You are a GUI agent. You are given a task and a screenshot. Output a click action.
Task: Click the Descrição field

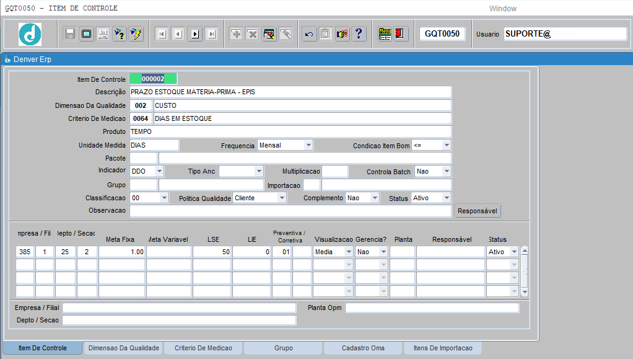click(290, 92)
